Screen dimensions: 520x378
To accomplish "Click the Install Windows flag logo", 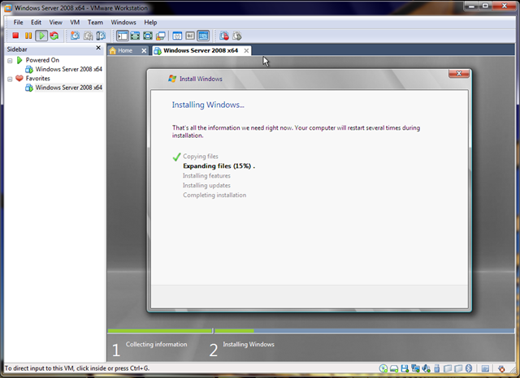I will point(172,79).
